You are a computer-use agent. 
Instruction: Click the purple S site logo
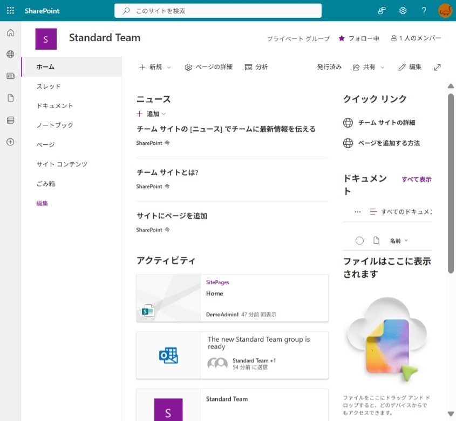point(46,39)
